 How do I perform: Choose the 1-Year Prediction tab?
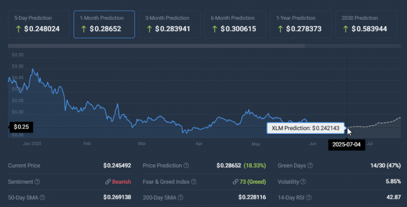tap(301, 24)
